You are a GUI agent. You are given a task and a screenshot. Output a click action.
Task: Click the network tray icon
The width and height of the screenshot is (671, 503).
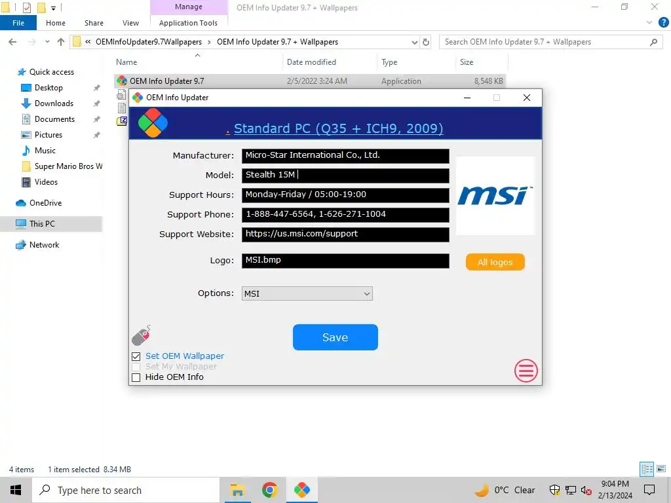pyautogui.click(x=571, y=490)
